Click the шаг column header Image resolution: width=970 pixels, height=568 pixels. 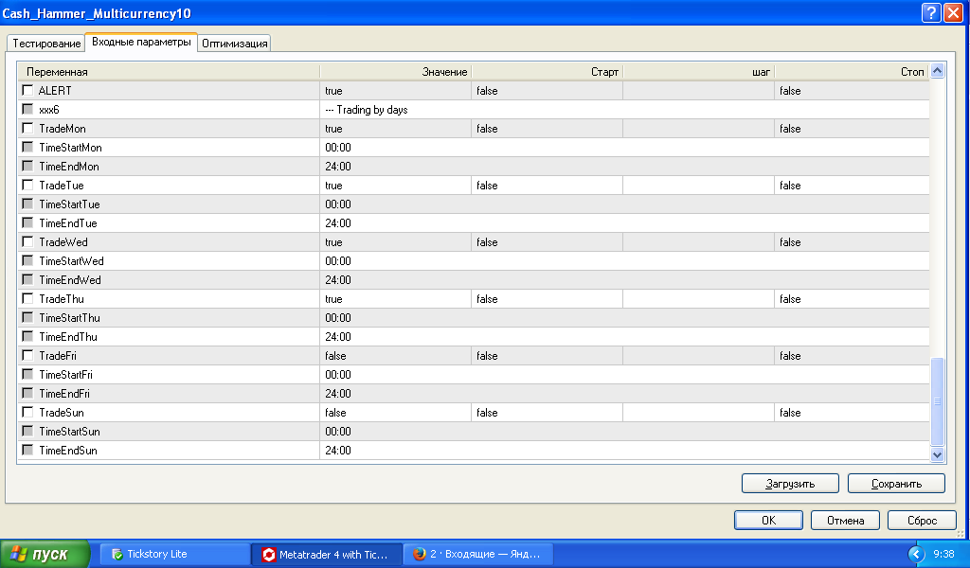[x=698, y=72]
